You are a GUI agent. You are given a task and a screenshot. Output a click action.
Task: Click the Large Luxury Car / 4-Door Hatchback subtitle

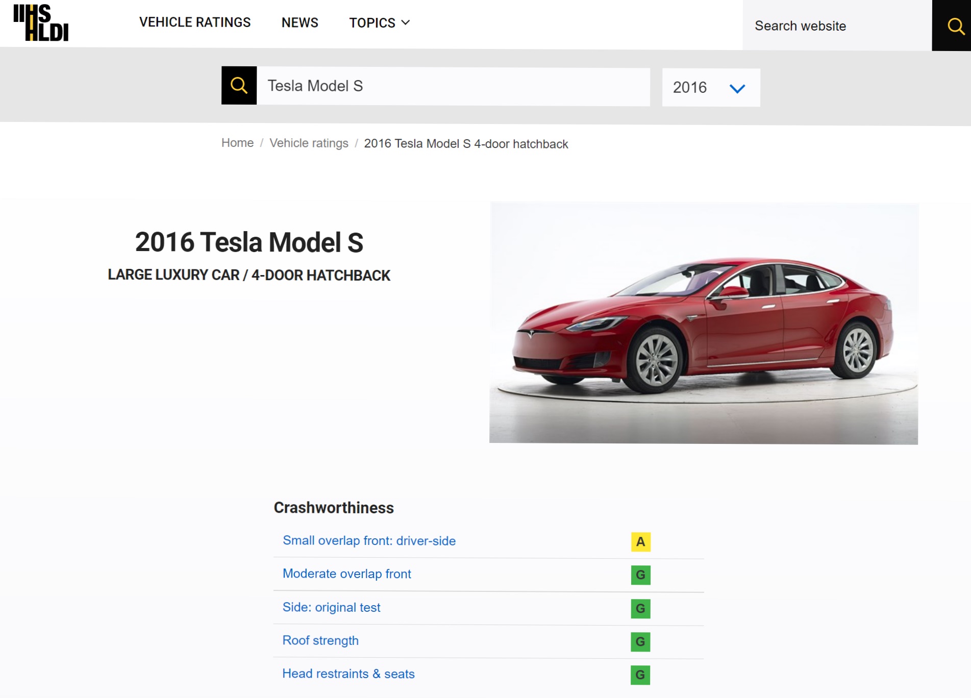[x=249, y=275]
